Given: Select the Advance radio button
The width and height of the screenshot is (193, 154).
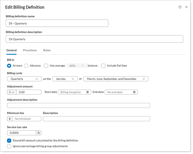Looking at the screenshot, I should tap(26, 66).
